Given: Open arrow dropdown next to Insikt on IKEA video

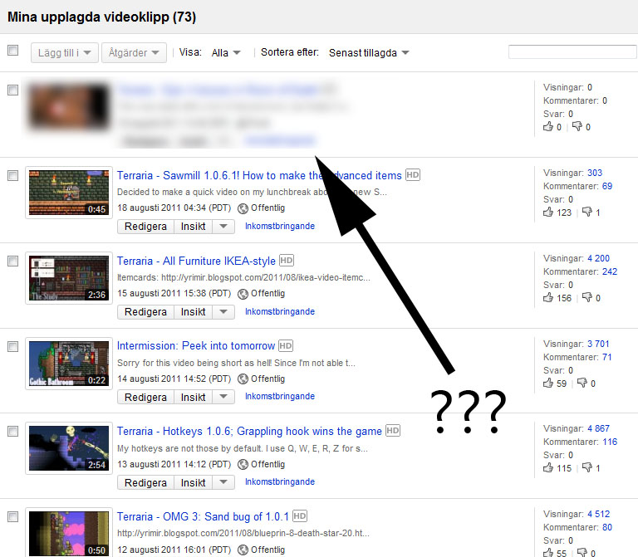Looking at the screenshot, I should [x=223, y=312].
